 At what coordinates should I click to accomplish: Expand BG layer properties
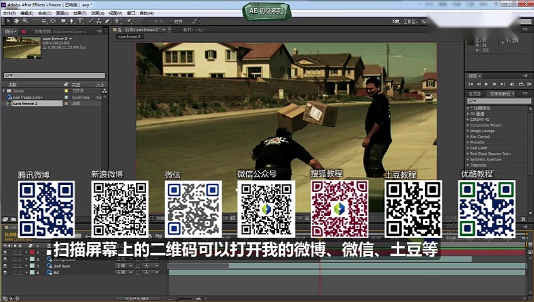(x=26, y=272)
